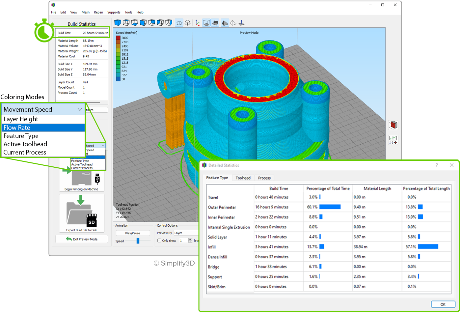The height and width of the screenshot is (313, 461).
Task: Click the cross section red cube icon
Action: coord(393,125)
